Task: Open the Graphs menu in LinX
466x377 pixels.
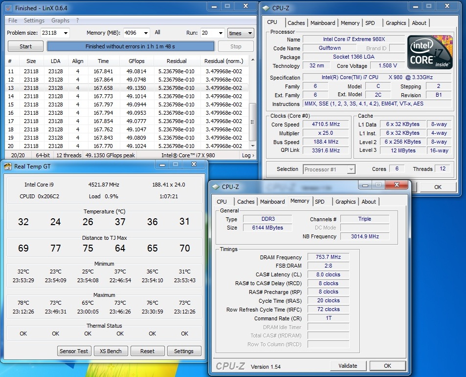Action: [x=60, y=21]
